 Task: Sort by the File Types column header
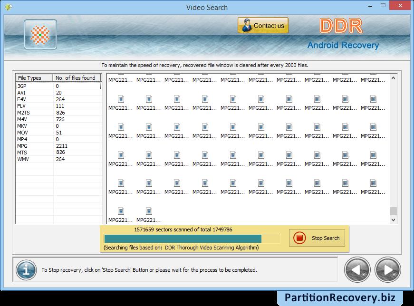pos(34,77)
